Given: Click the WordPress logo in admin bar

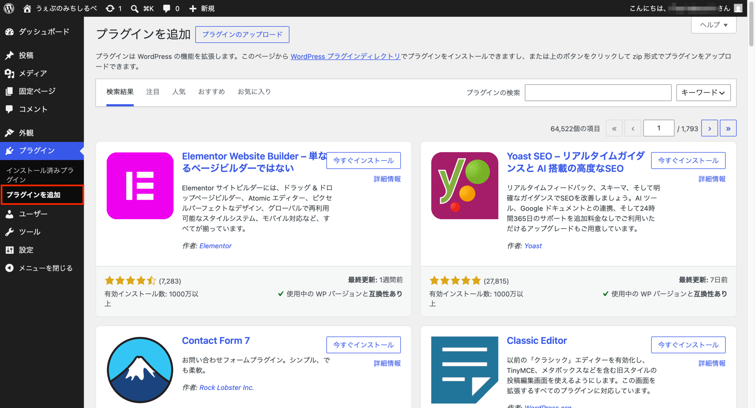Looking at the screenshot, I should point(9,8).
